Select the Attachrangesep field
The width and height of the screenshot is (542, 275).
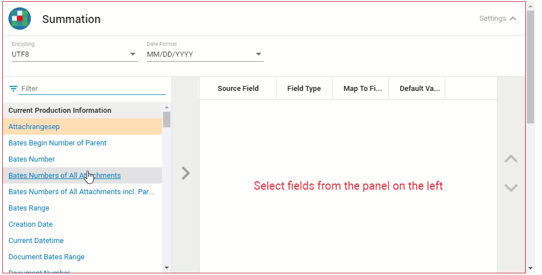(34, 127)
